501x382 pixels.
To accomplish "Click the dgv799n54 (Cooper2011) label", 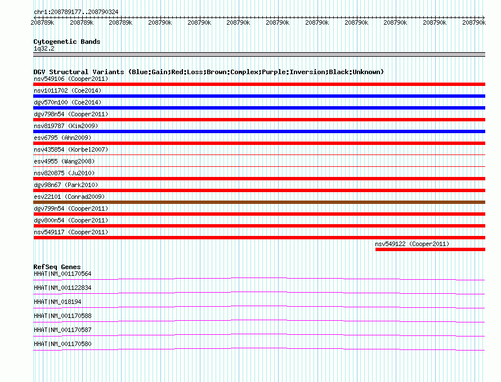I will click(71, 208).
